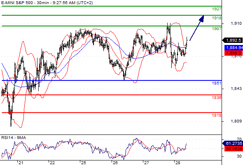The image size is (243, 165).
Task: Select the 1927 resistance level label
Action: (217, 9)
